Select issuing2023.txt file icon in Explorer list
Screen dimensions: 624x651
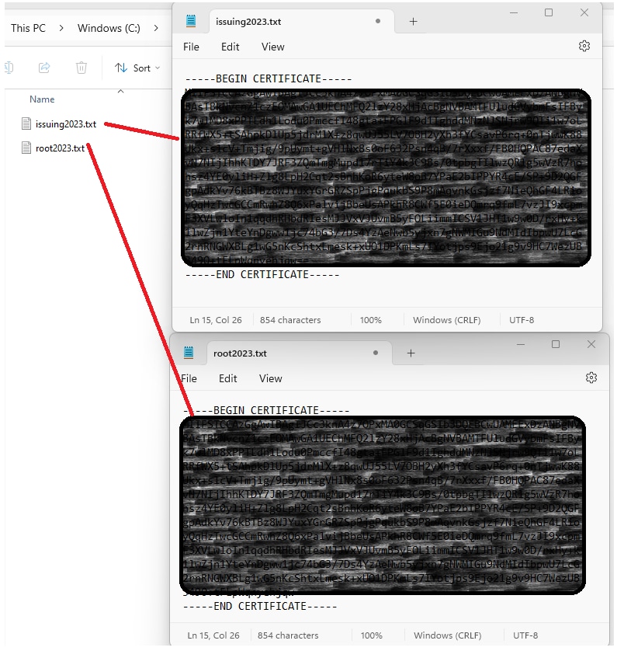click(26, 124)
